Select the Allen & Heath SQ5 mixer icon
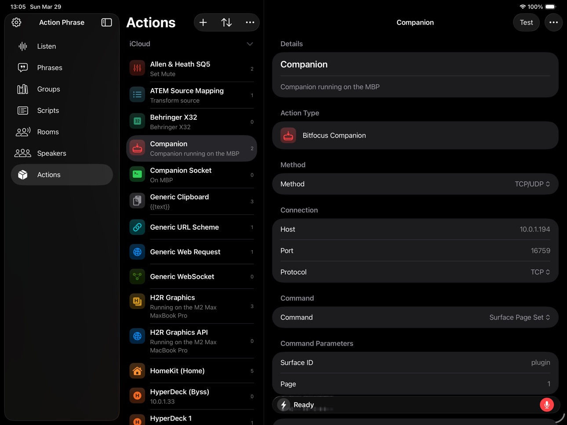The height and width of the screenshot is (425, 567). [137, 68]
